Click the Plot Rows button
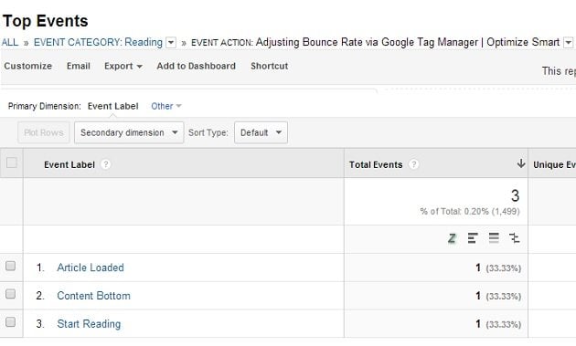The image size is (576, 346). tap(44, 132)
